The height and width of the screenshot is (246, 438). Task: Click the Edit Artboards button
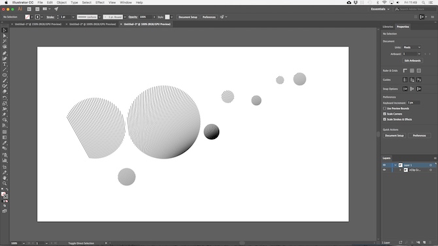click(x=413, y=61)
